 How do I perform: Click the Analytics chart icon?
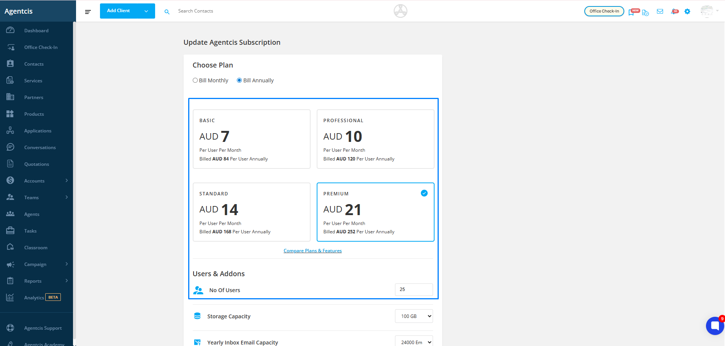(x=10, y=297)
